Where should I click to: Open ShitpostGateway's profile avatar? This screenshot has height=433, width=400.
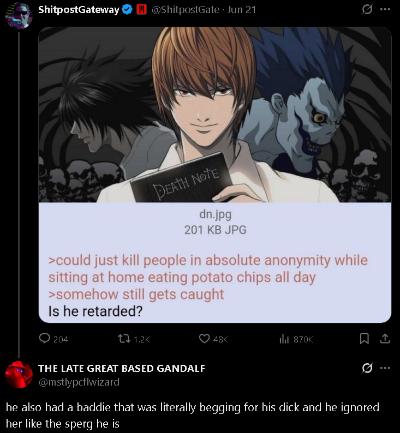click(19, 15)
